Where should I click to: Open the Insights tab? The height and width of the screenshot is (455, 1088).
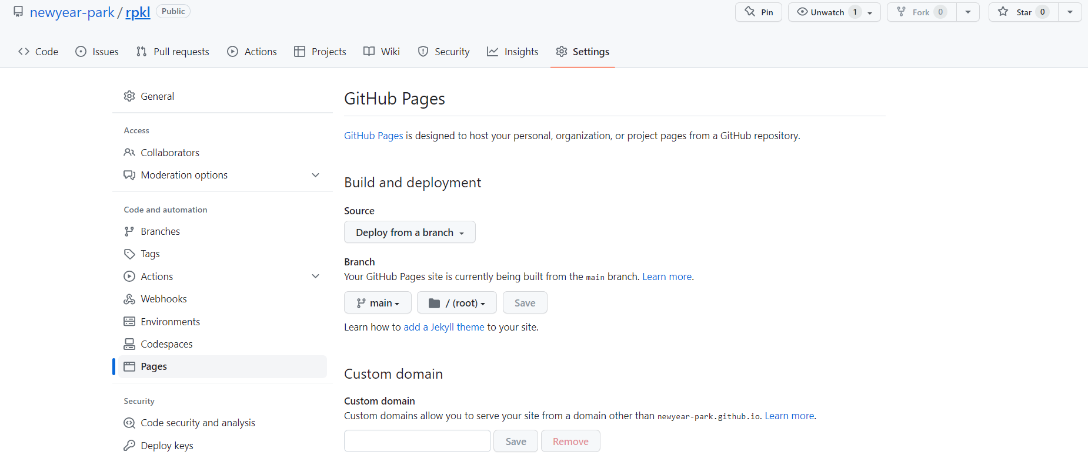click(x=513, y=52)
